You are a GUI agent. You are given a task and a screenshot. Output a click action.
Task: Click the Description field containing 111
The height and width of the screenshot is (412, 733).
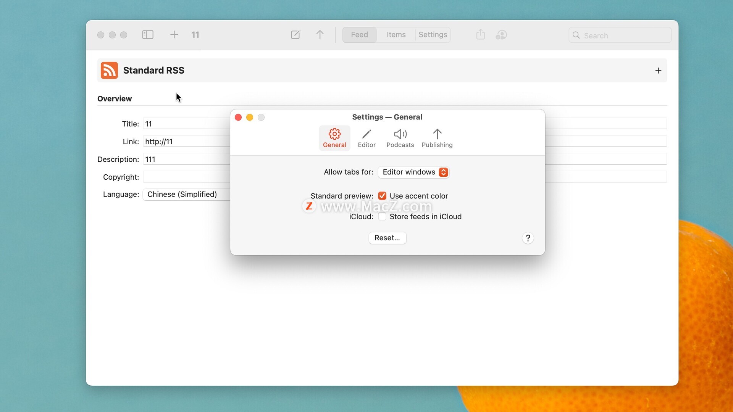(x=186, y=159)
